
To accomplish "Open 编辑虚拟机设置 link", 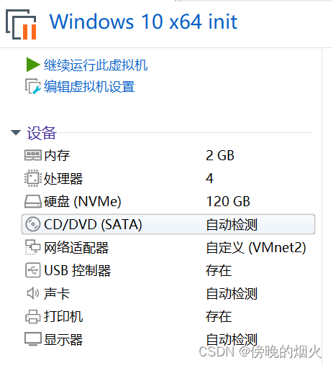I will coord(89,86).
